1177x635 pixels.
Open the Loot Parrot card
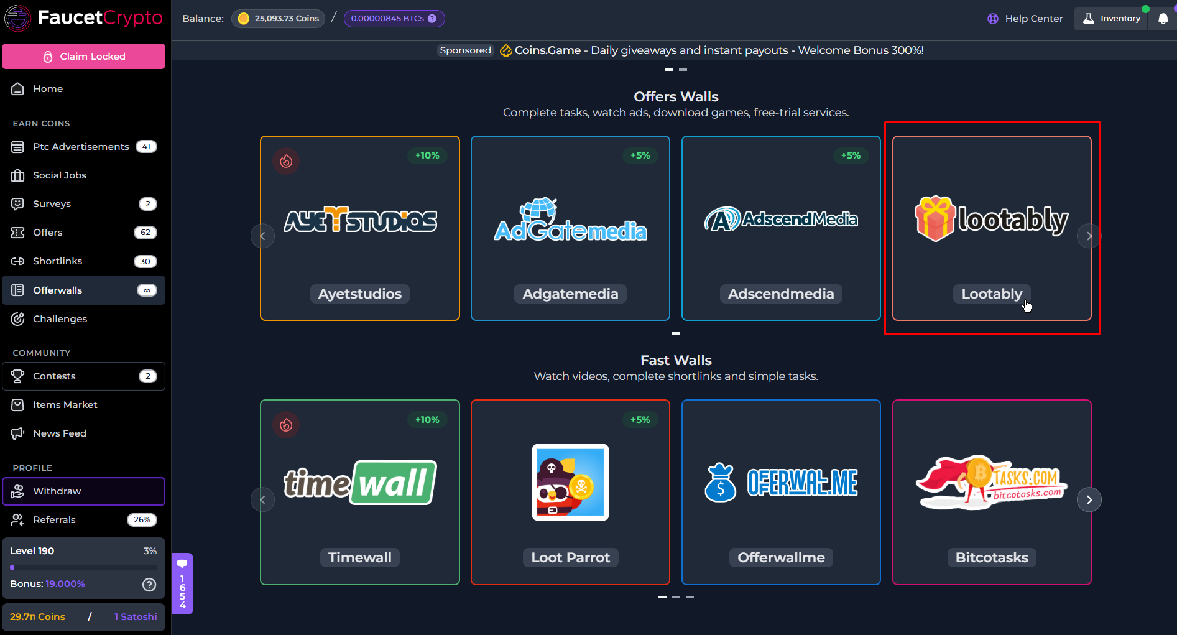click(570, 492)
